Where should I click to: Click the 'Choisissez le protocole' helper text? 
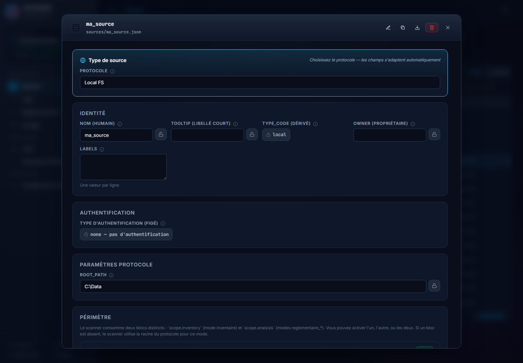point(375,60)
